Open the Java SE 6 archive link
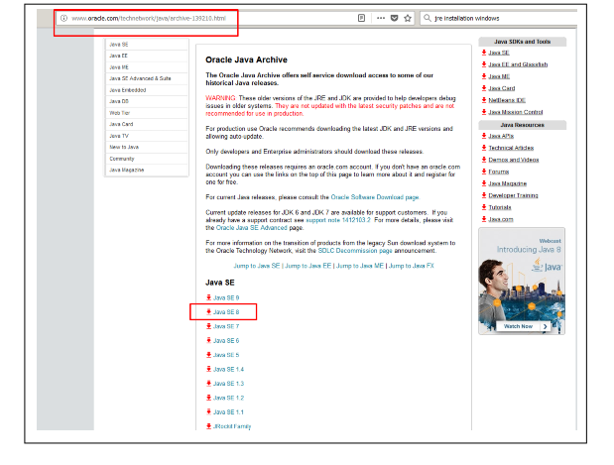Screen dimensions: 614x465 click(x=226, y=340)
